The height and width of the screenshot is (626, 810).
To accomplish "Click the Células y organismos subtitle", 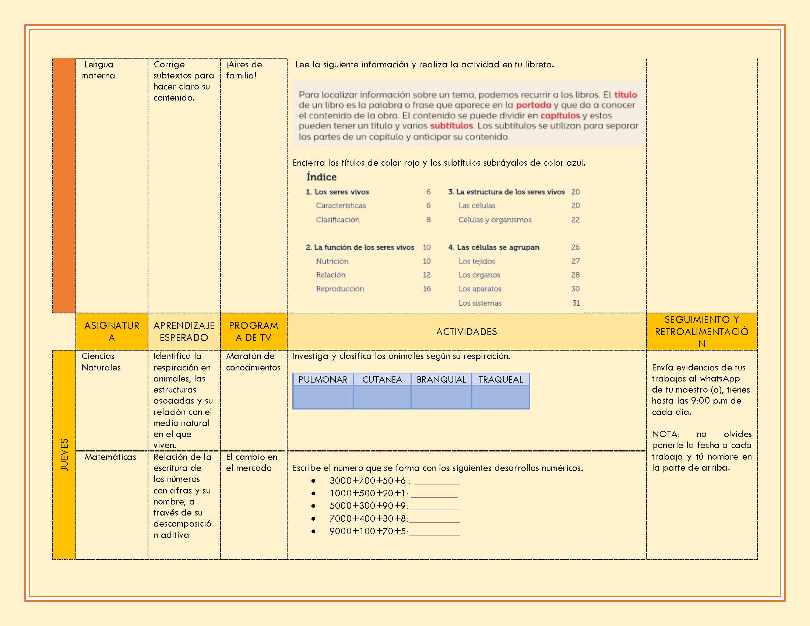I will 495,219.
